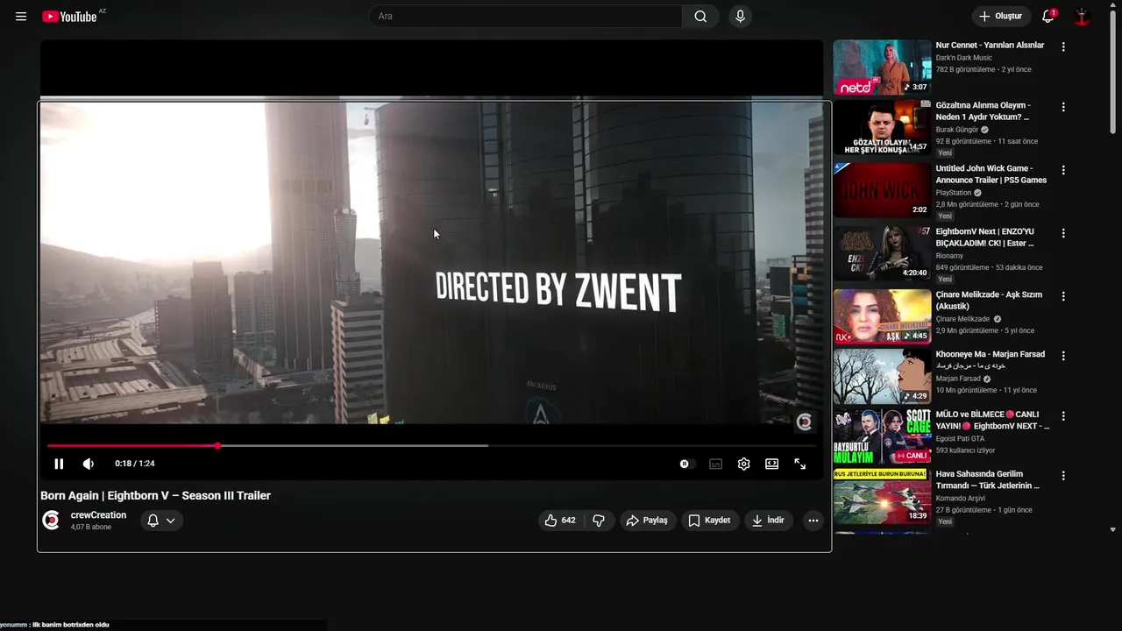Dislike the video
Screen dimensions: 1122x631
tap(599, 521)
